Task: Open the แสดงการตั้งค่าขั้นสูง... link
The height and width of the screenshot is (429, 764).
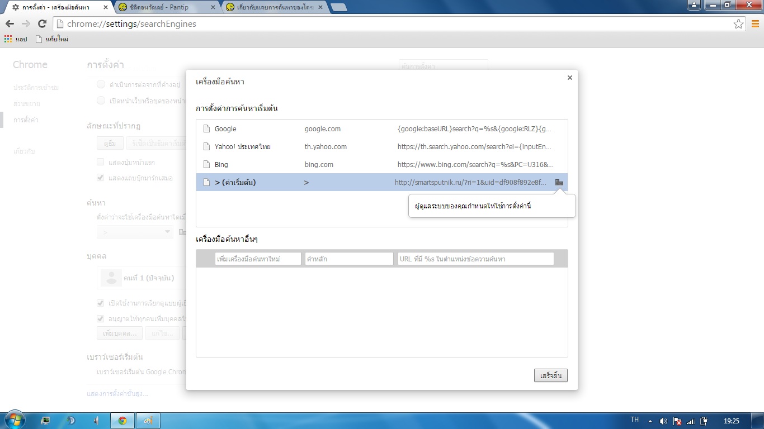Action: tap(118, 393)
